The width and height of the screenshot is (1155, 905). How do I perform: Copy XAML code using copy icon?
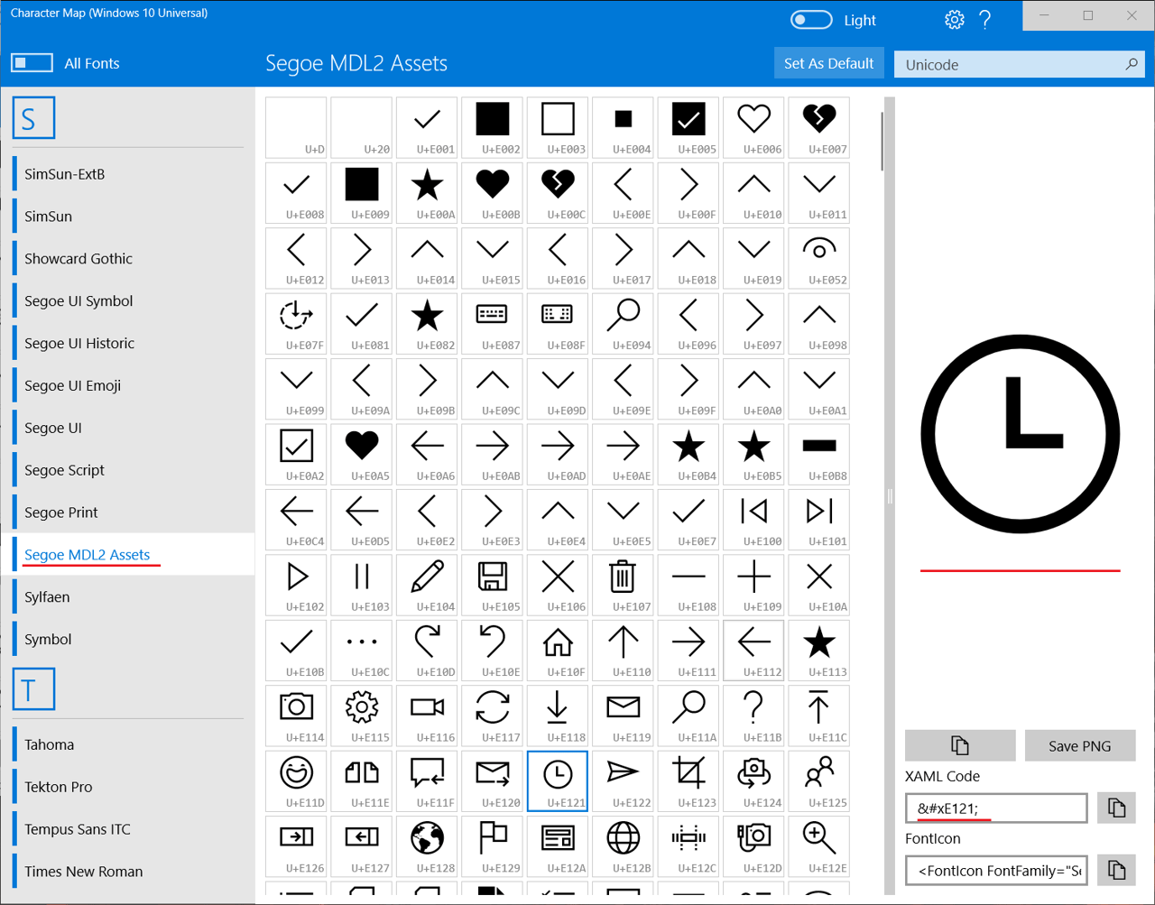1116,808
